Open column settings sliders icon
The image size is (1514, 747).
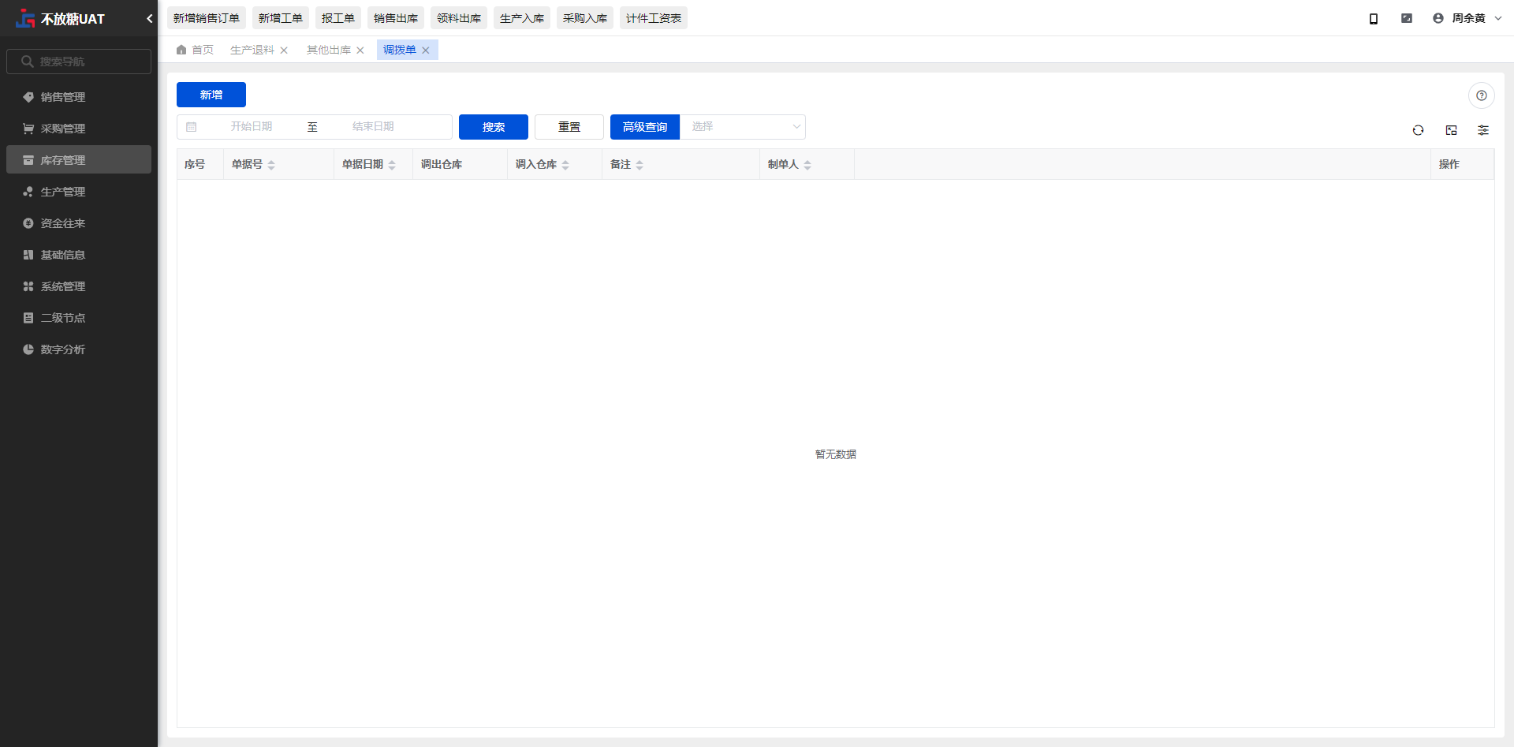tap(1483, 130)
